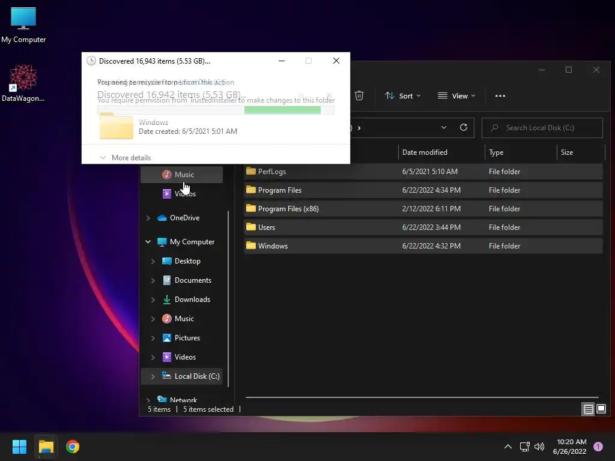Select OneDrive cloud icon in sidebar
615x461 pixels.
[162, 218]
